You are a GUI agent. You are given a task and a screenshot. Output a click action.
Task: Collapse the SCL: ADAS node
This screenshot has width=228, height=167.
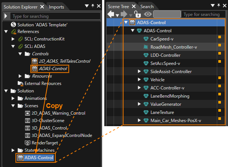click(x=13, y=46)
